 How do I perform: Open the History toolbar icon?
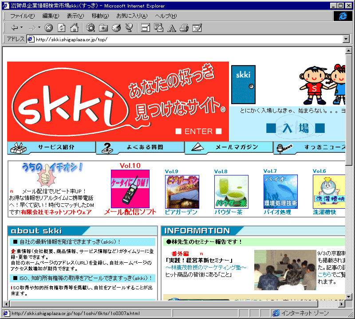116,28
